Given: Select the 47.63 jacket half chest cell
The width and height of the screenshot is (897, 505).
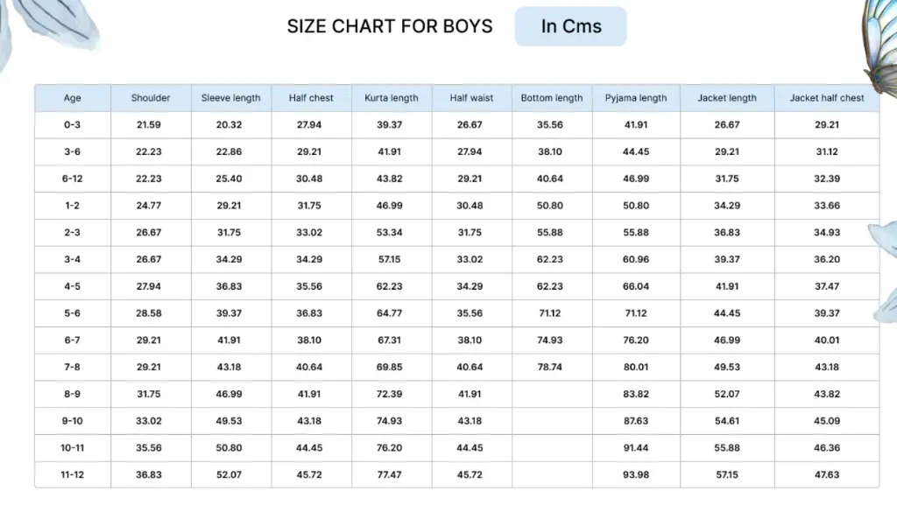Looking at the screenshot, I should click(x=827, y=474).
